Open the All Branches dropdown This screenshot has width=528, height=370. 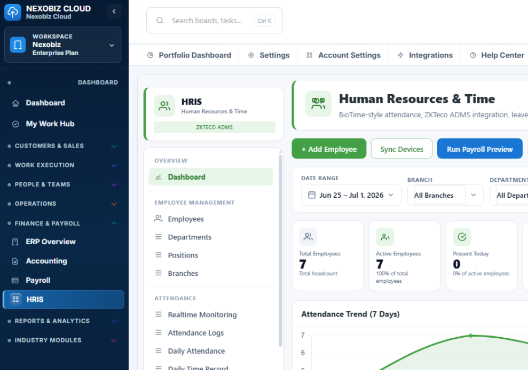click(x=445, y=195)
